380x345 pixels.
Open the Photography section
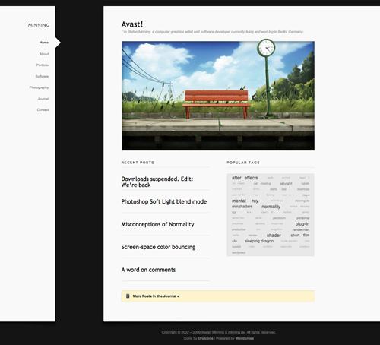(39, 87)
